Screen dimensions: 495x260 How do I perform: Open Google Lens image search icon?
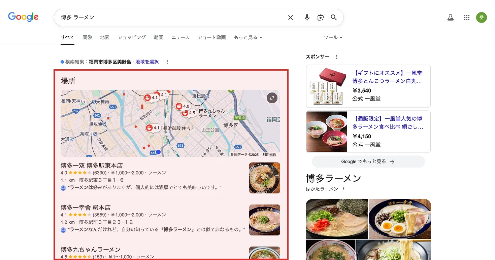[x=320, y=17]
